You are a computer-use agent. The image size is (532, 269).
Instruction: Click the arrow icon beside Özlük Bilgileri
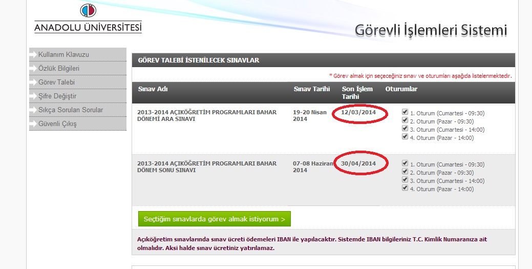tap(33, 69)
